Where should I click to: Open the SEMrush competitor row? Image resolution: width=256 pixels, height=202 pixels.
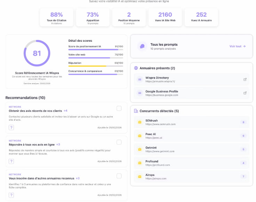192,122
